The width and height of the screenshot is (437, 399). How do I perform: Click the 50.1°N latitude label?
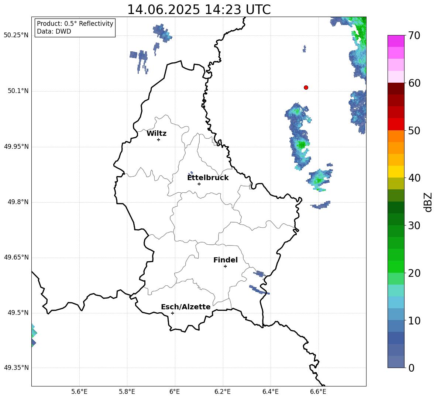point(18,91)
